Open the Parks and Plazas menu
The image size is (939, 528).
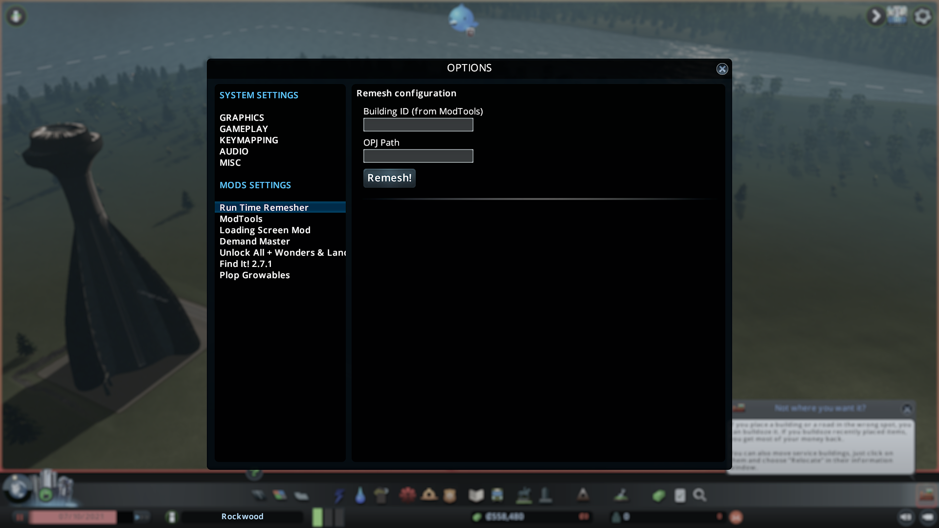click(x=524, y=495)
